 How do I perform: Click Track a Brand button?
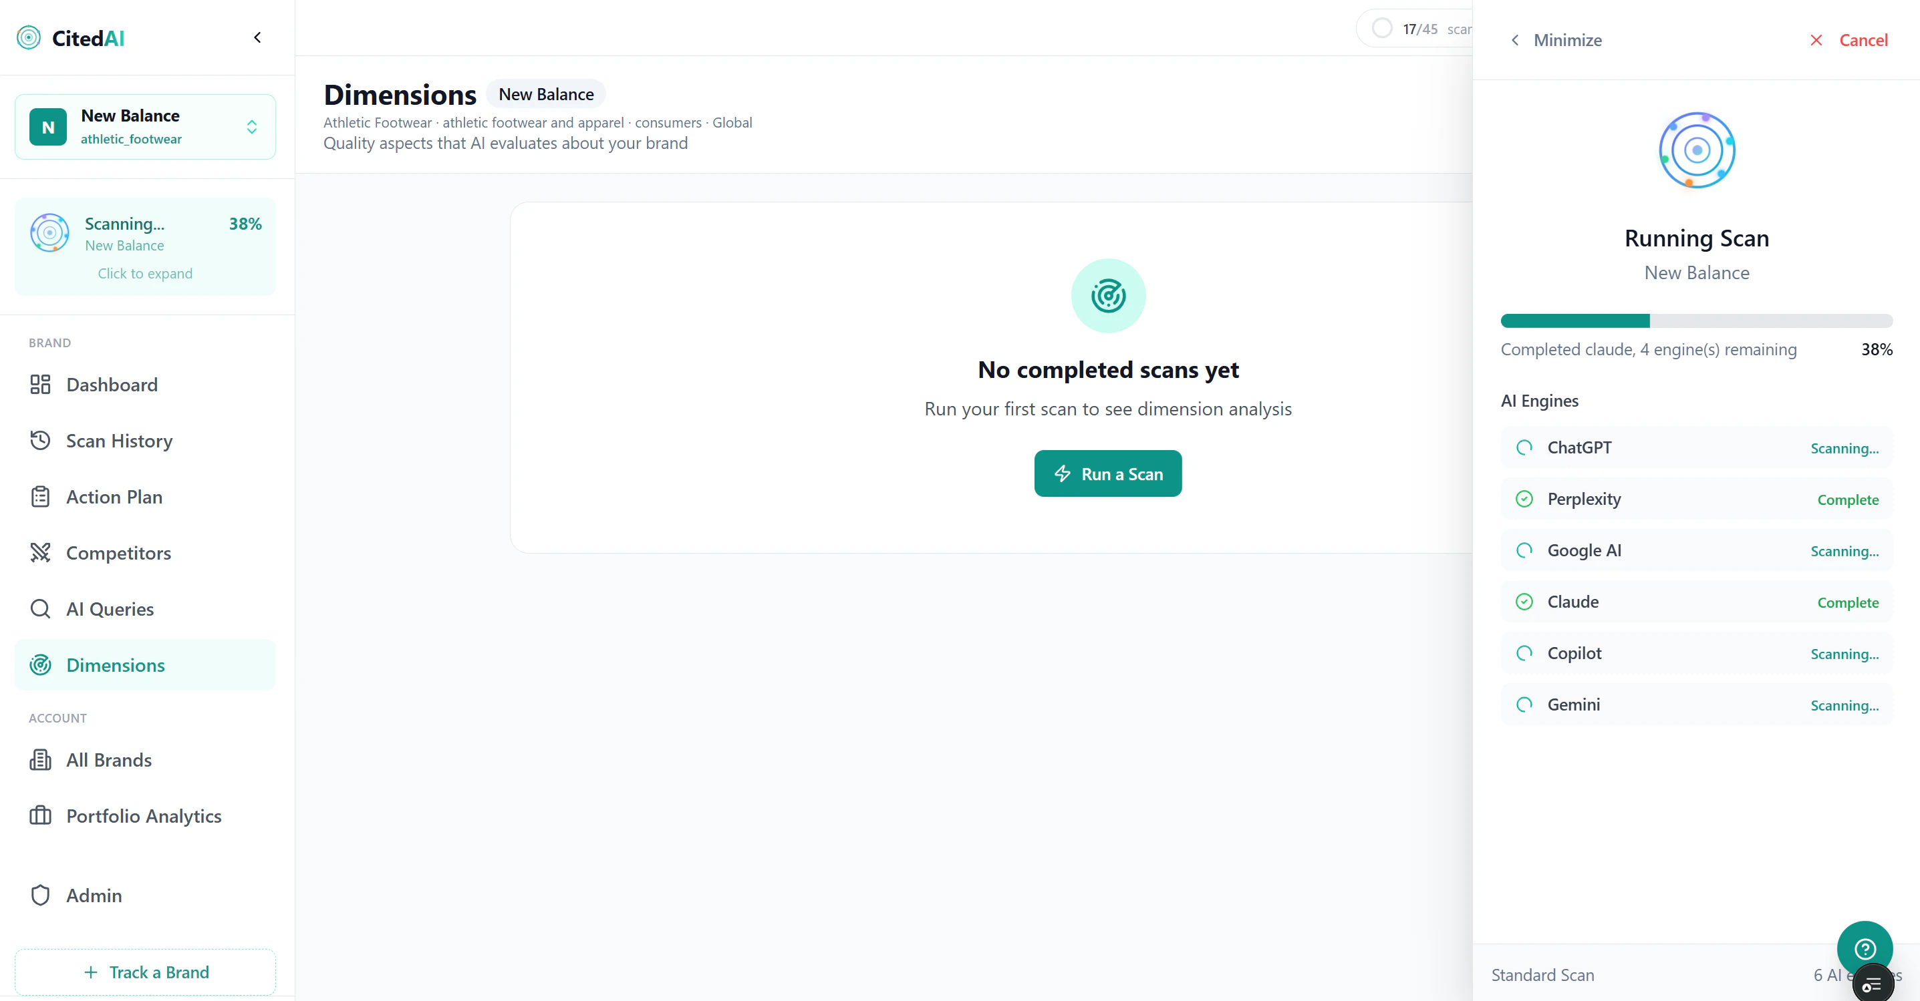145,972
